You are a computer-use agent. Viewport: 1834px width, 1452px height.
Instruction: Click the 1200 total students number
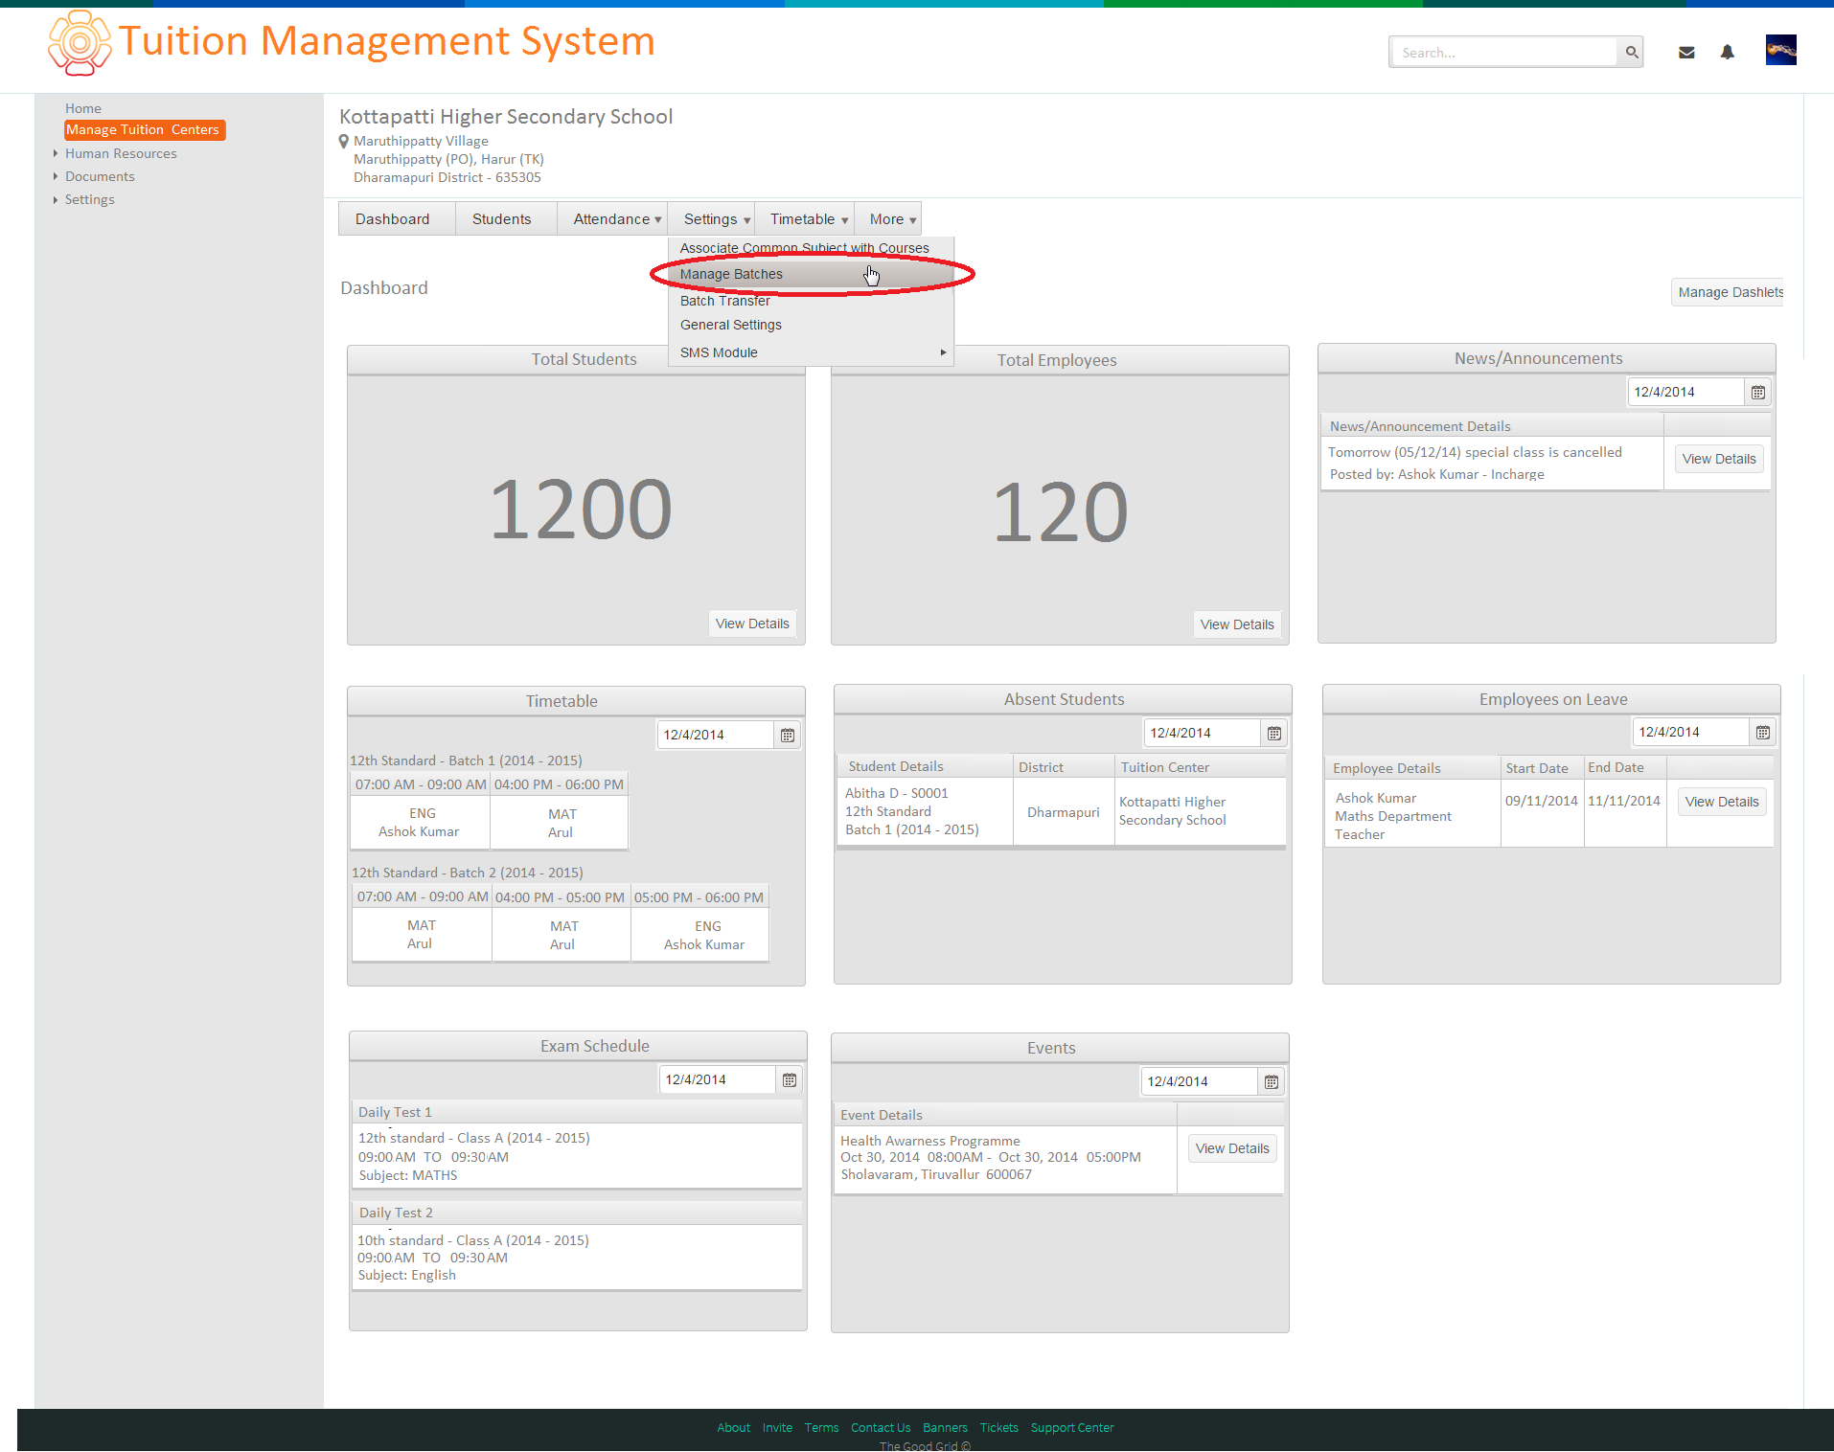[581, 510]
